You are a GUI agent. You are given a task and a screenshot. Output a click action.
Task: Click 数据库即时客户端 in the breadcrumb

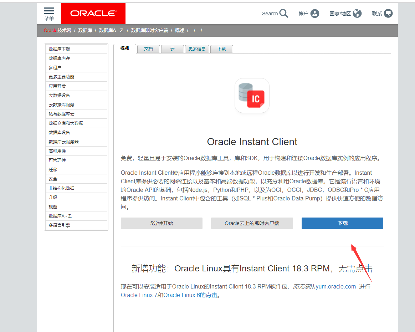[149, 30]
